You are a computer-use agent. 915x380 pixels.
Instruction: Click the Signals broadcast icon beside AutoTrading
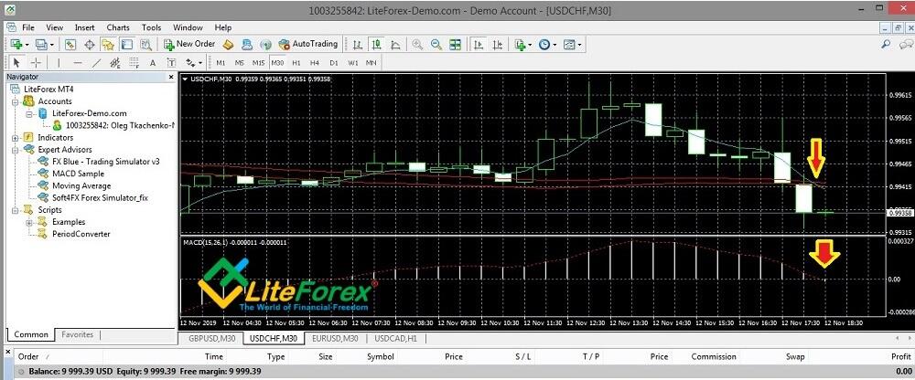(265, 44)
